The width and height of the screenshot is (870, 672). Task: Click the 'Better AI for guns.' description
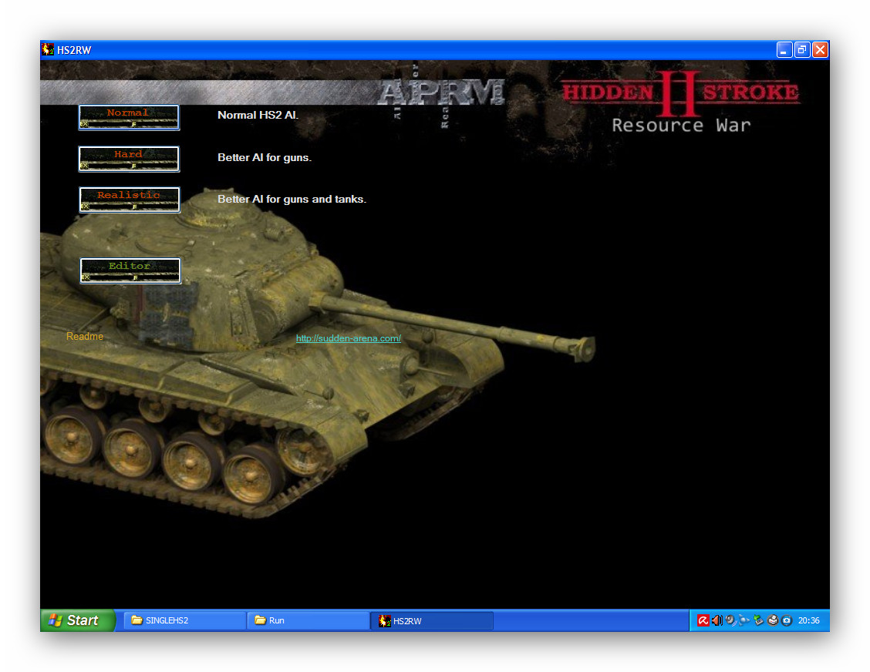point(265,157)
